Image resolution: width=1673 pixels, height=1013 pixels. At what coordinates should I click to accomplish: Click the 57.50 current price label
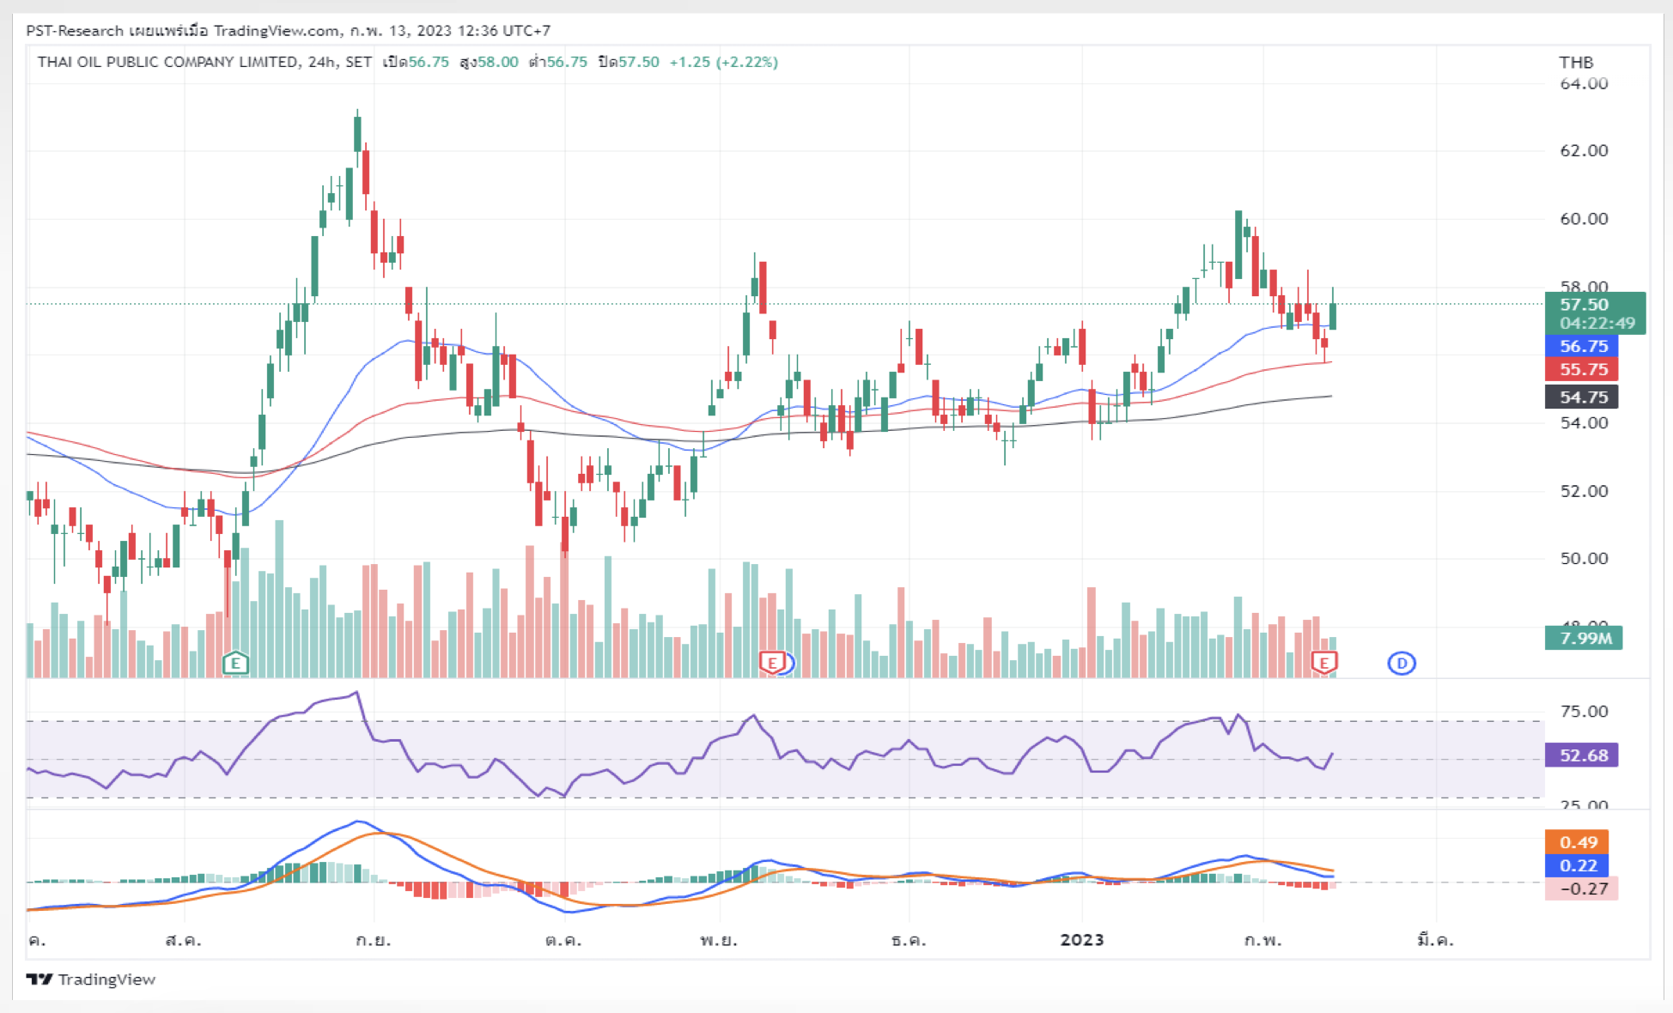[x=1585, y=304]
